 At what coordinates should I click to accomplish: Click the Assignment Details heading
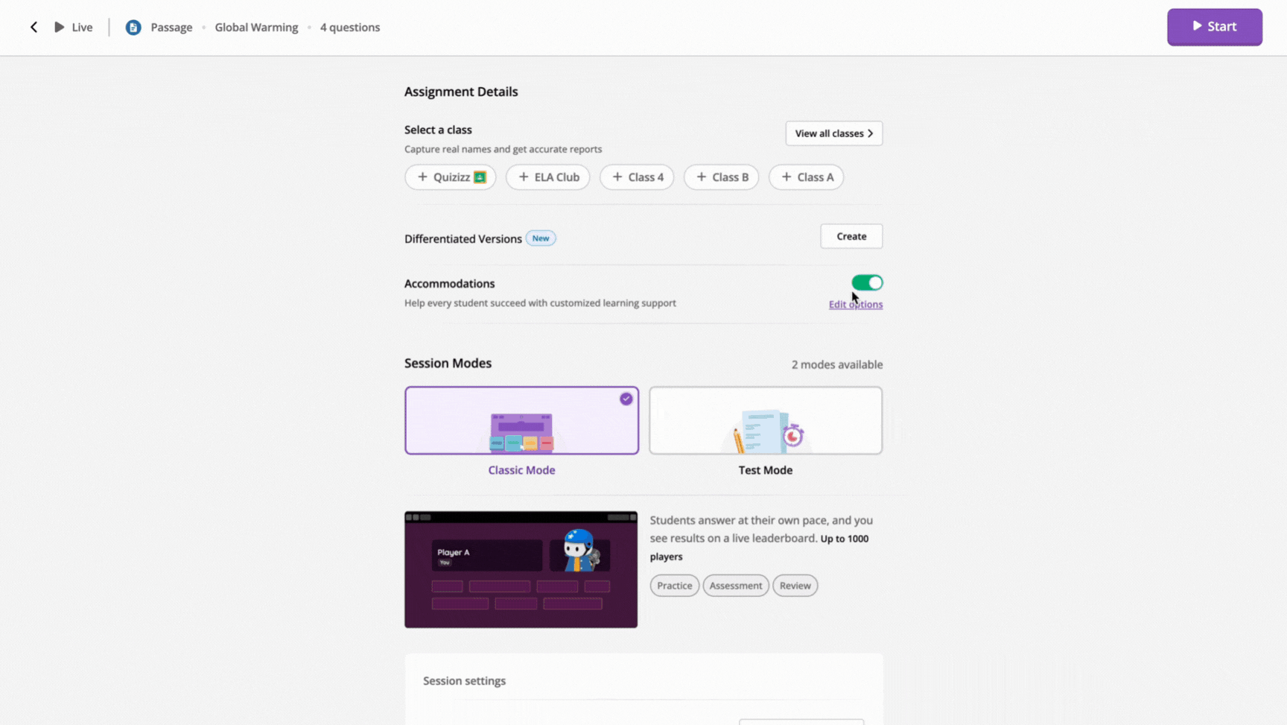[461, 92]
